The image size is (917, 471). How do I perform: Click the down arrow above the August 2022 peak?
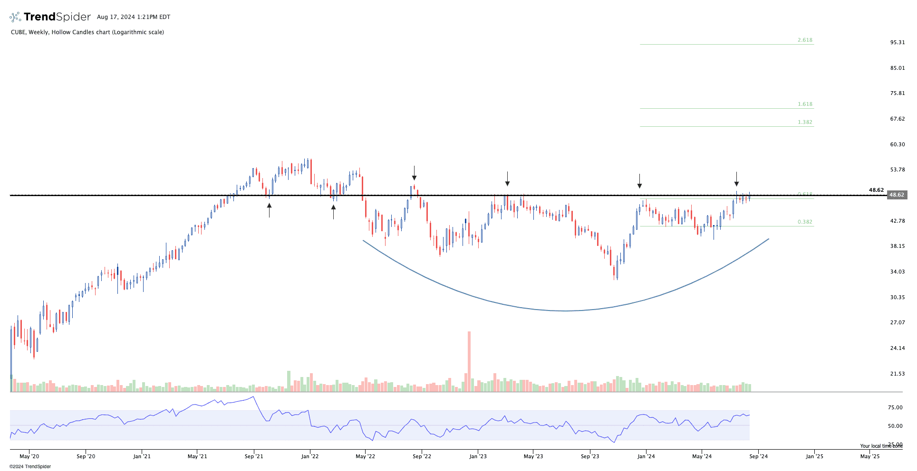(414, 173)
